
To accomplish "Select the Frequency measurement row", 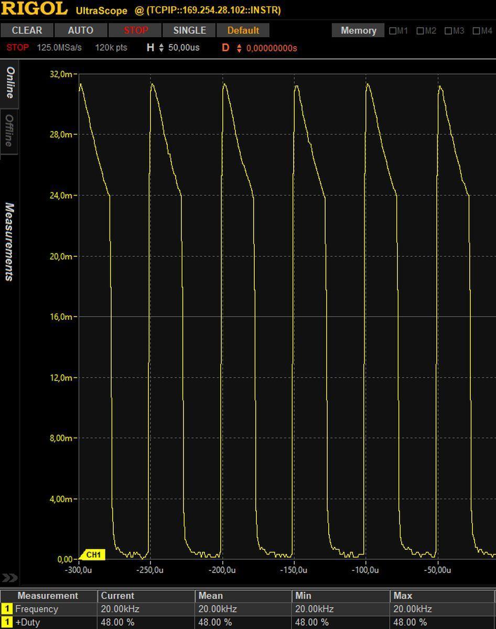I will [x=37, y=609].
